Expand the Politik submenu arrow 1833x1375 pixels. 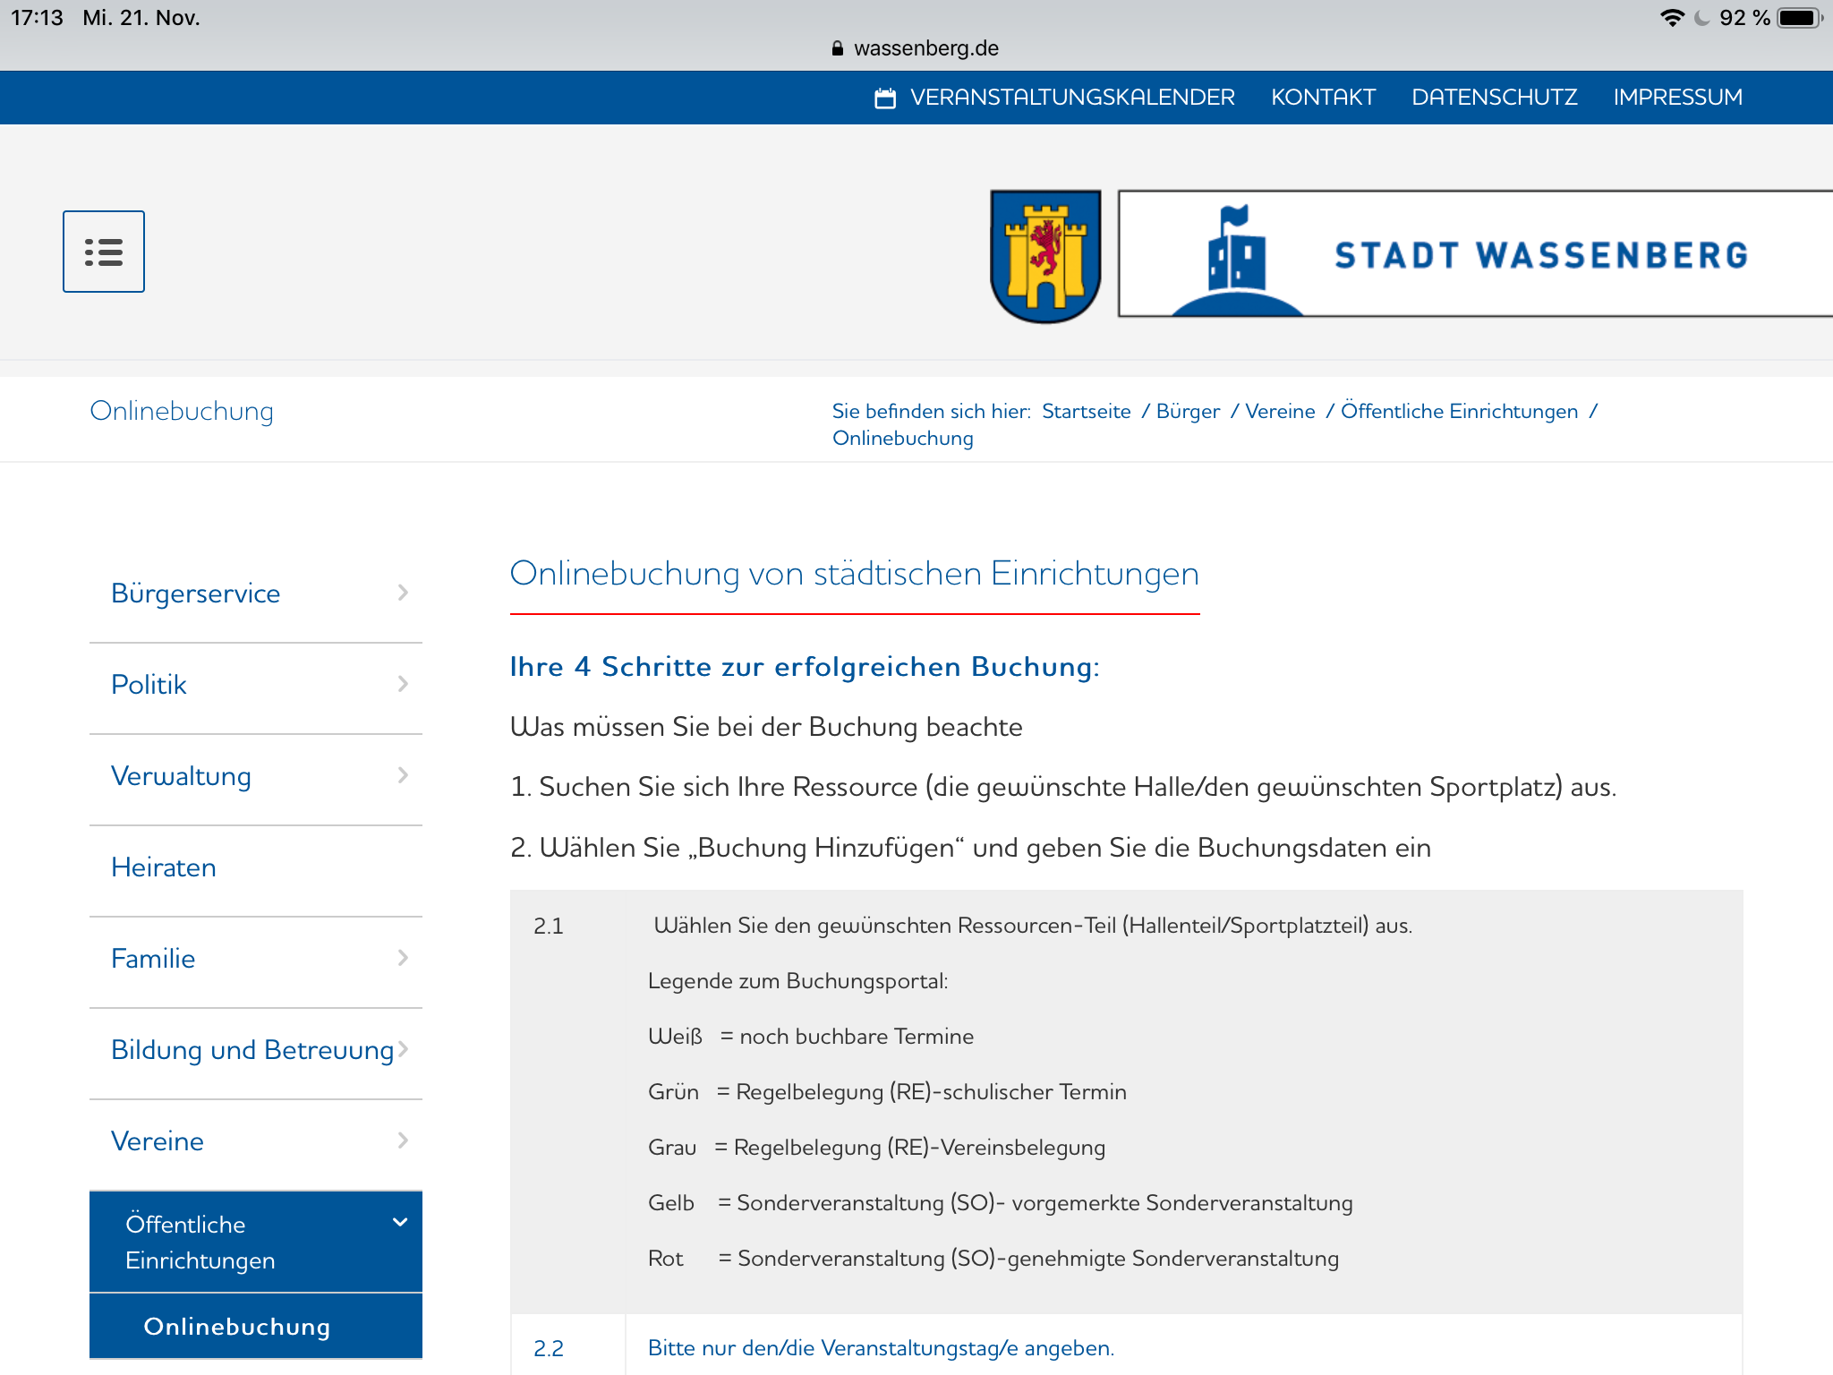click(x=403, y=684)
